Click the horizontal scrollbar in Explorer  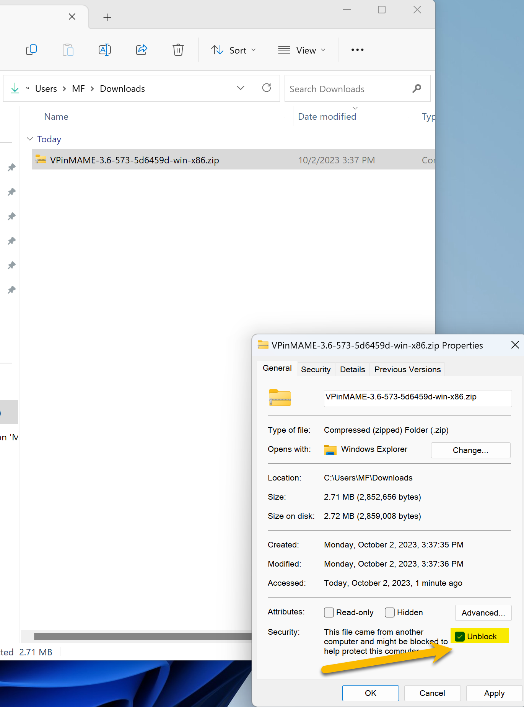point(143,636)
